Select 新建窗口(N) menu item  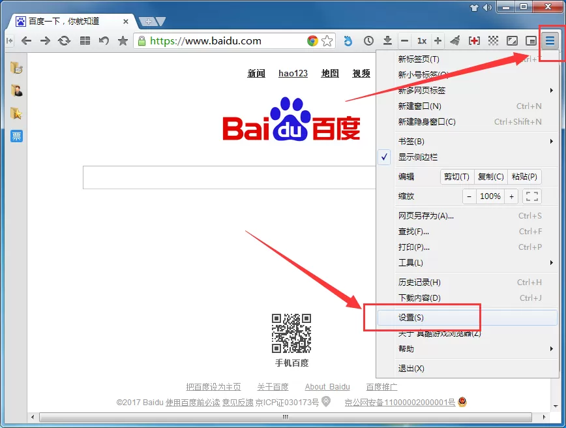(x=468, y=106)
